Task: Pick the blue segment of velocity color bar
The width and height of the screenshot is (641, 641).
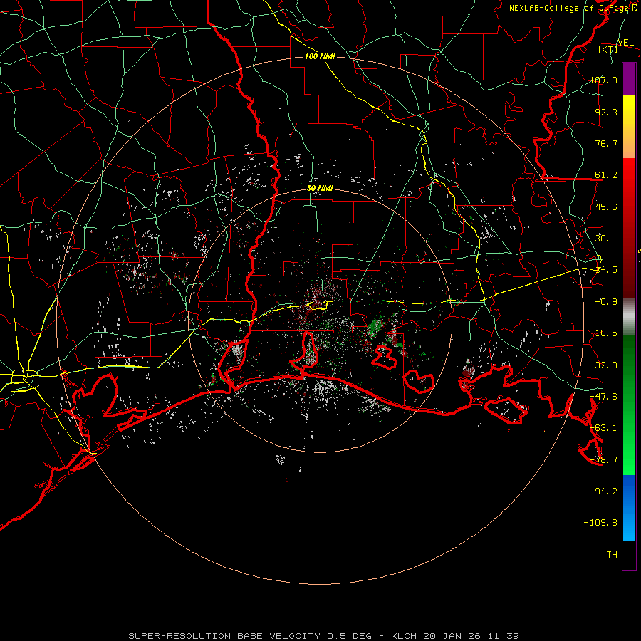Action: click(629, 508)
